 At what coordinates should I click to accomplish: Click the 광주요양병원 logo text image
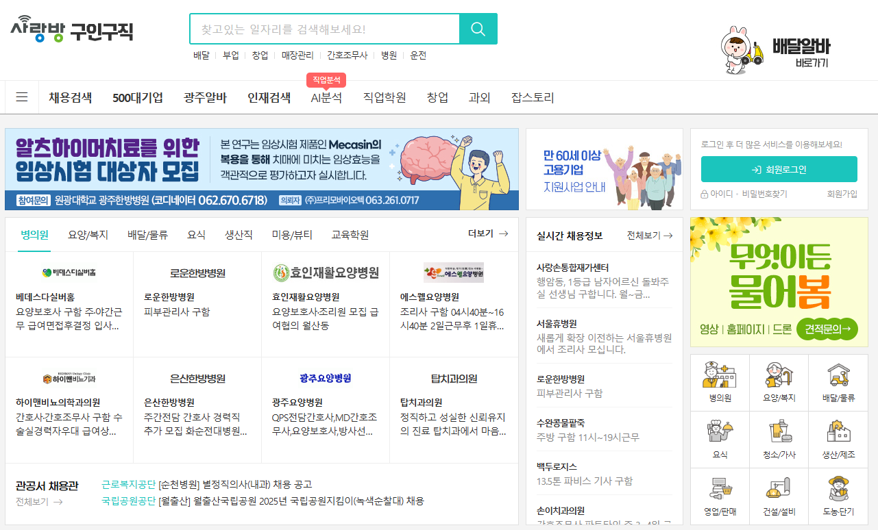pos(326,379)
